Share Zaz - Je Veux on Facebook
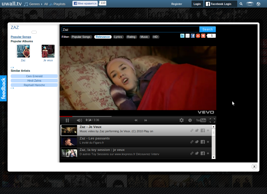This screenshot has height=194, width=267. pyautogui.click(x=203, y=130)
